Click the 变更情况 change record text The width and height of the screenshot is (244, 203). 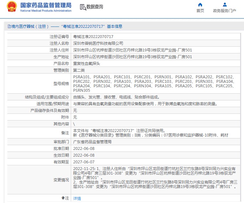155,178
